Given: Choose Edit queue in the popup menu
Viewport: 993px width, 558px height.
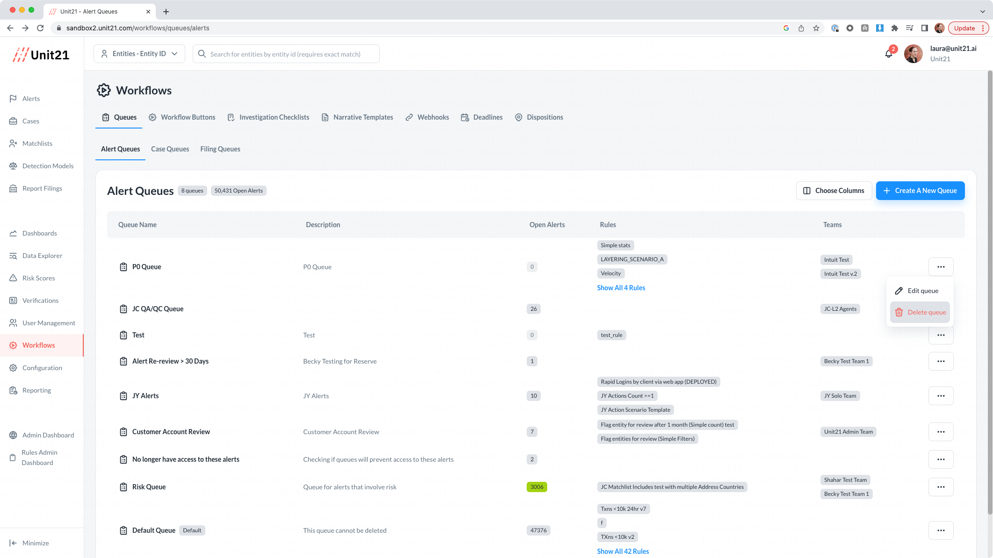Looking at the screenshot, I should tap(920, 291).
